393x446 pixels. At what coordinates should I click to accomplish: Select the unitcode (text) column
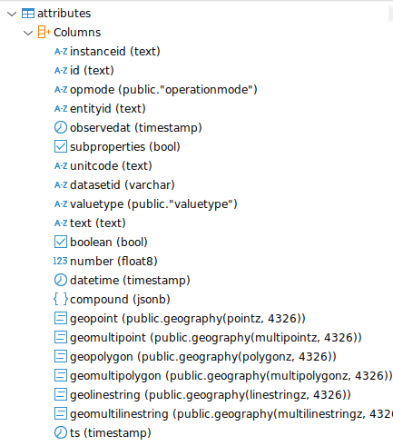point(111,166)
